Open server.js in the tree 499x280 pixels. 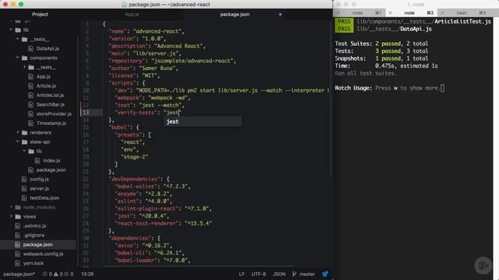[x=39, y=188]
